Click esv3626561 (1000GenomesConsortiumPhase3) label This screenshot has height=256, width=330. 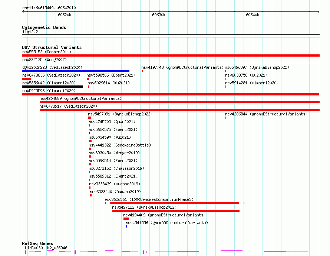(x=149, y=199)
